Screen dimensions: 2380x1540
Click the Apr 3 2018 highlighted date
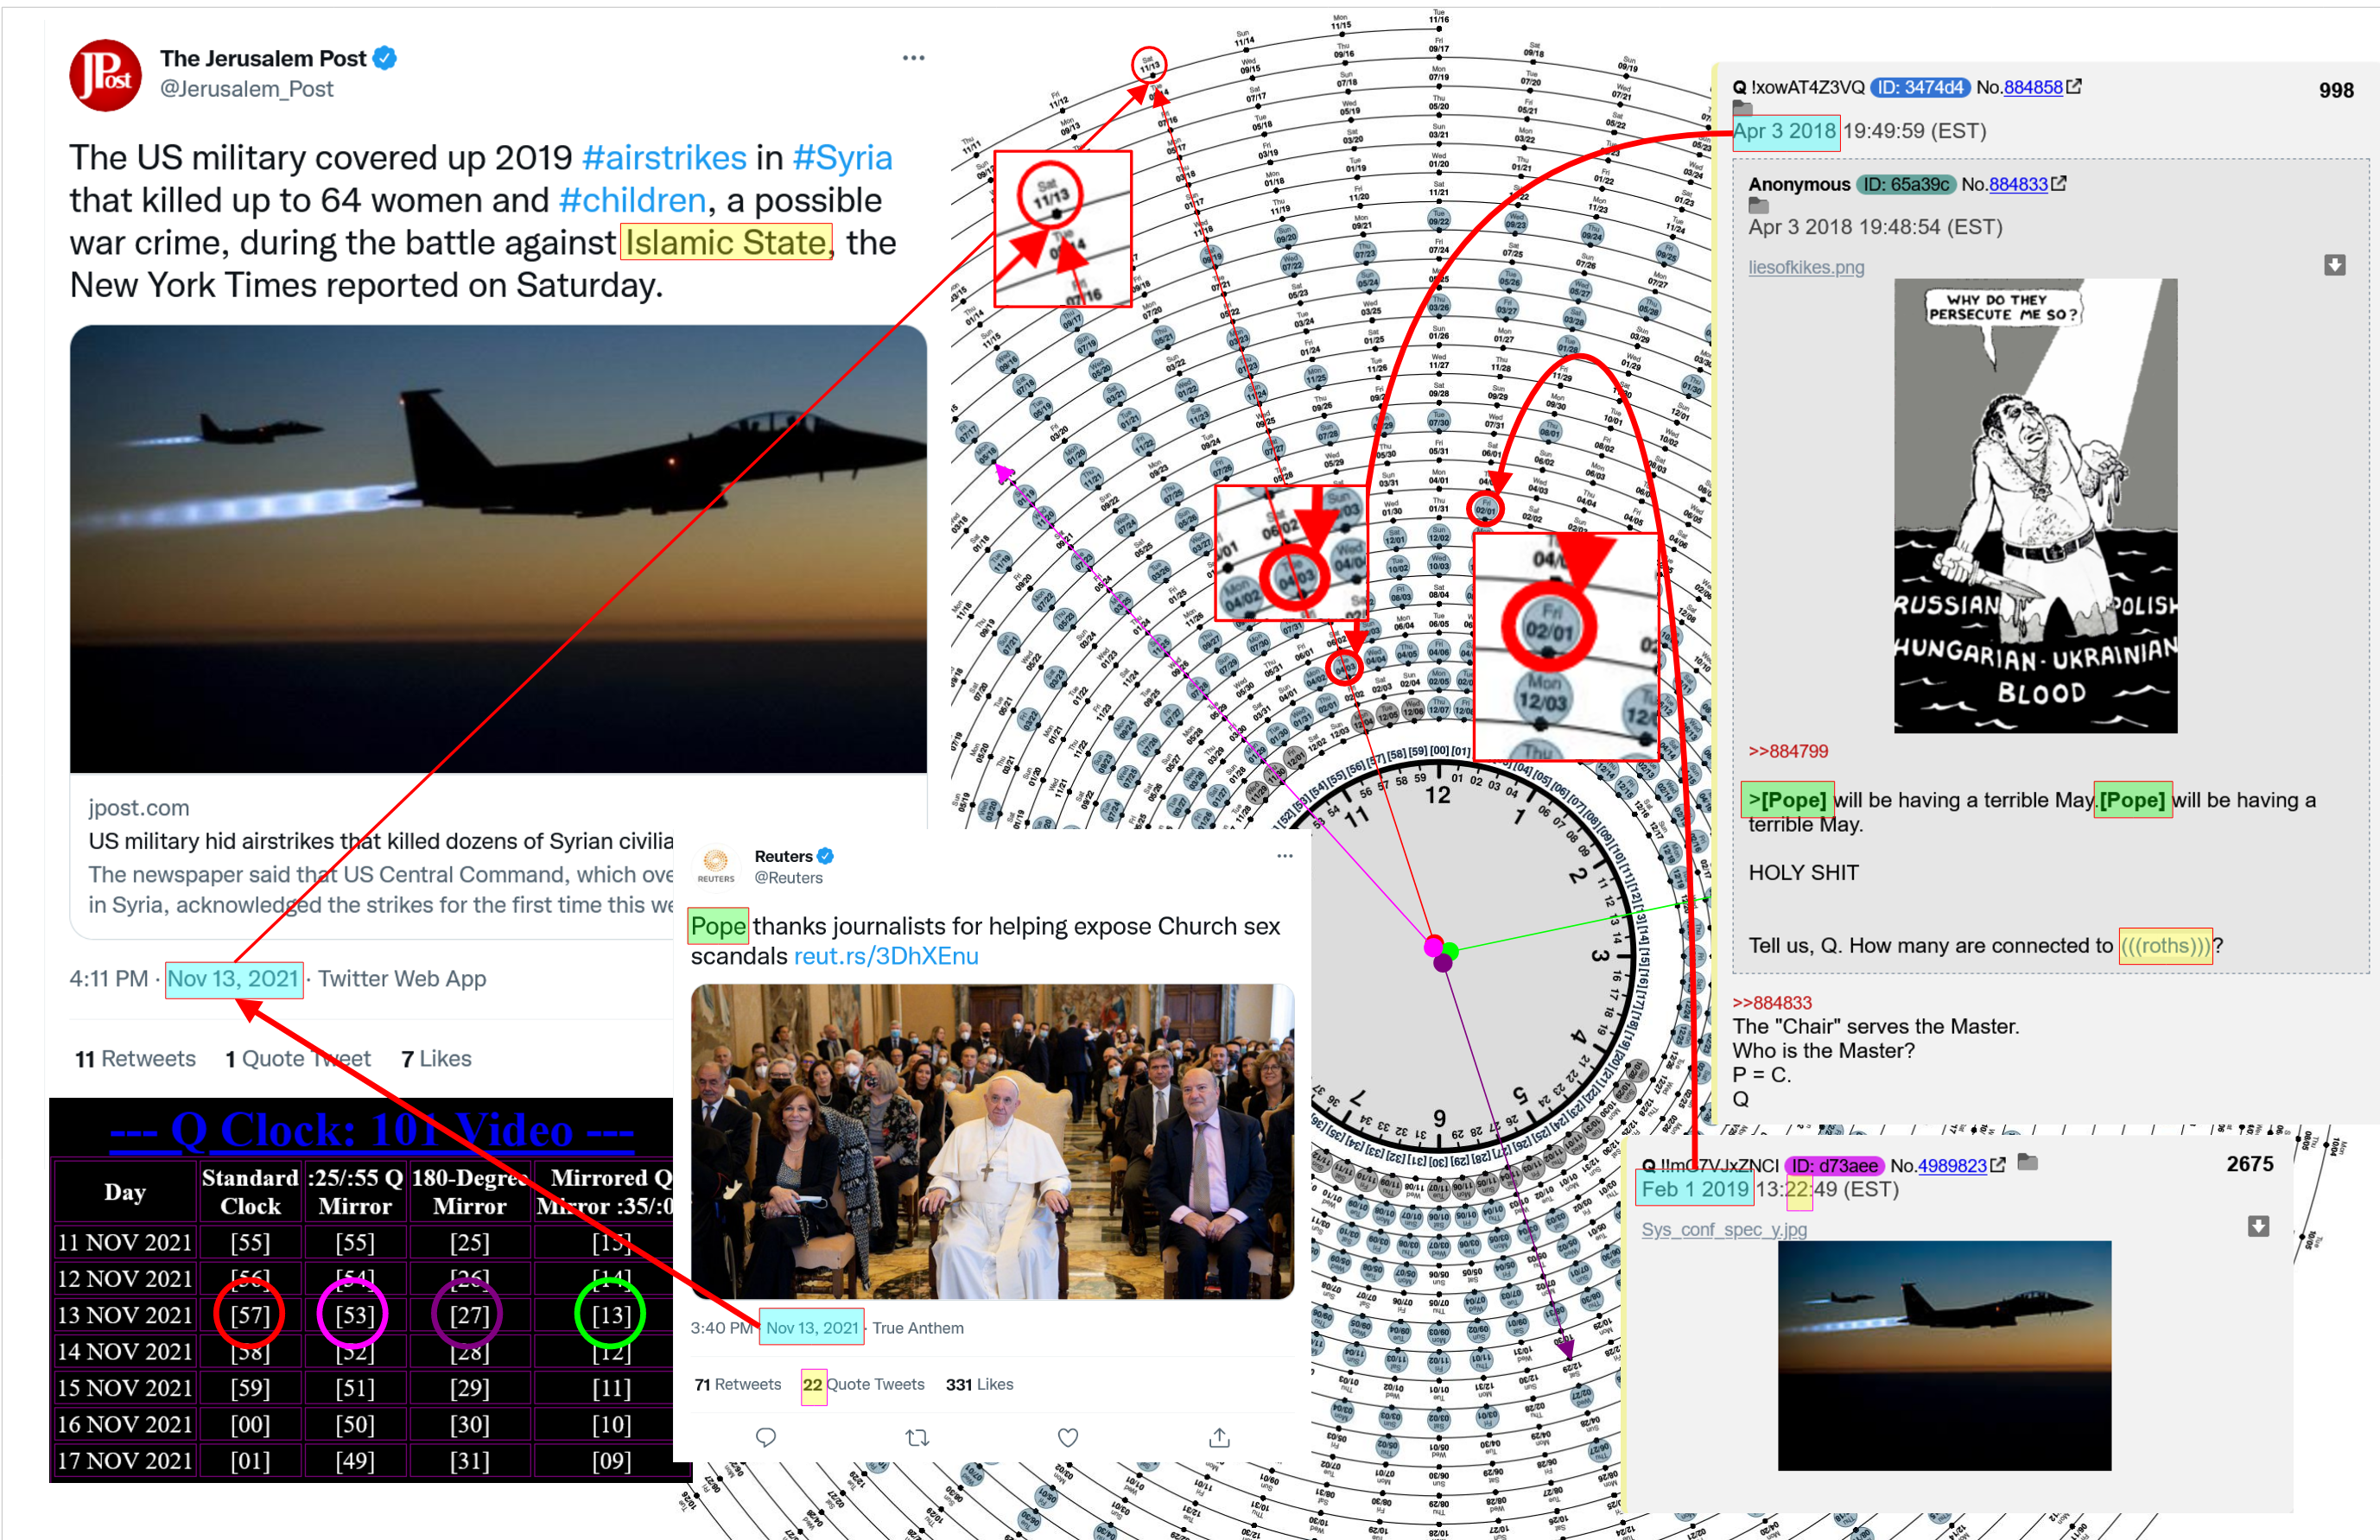(x=1785, y=131)
